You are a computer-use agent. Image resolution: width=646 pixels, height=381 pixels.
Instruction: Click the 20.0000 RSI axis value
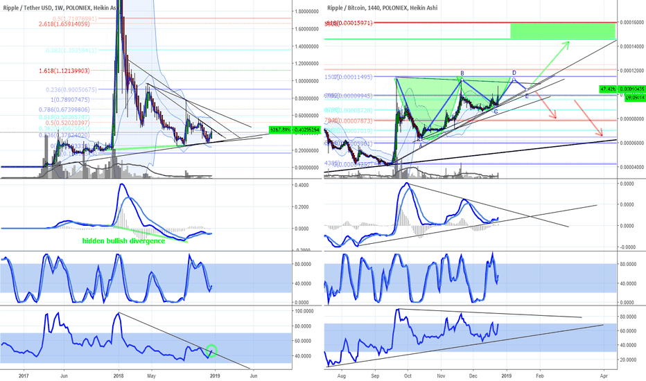pyautogui.click(x=628, y=360)
